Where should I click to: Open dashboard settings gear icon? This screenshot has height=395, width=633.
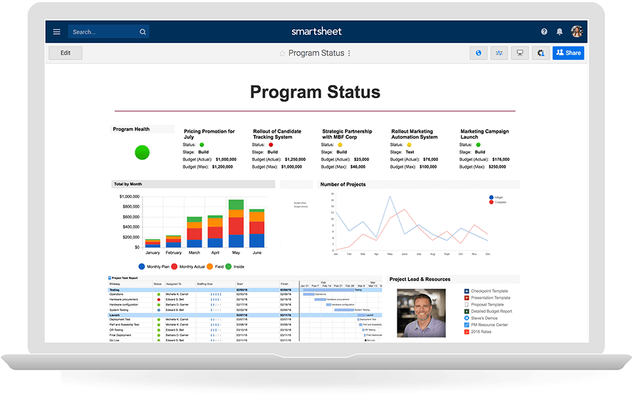(x=541, y=53)
